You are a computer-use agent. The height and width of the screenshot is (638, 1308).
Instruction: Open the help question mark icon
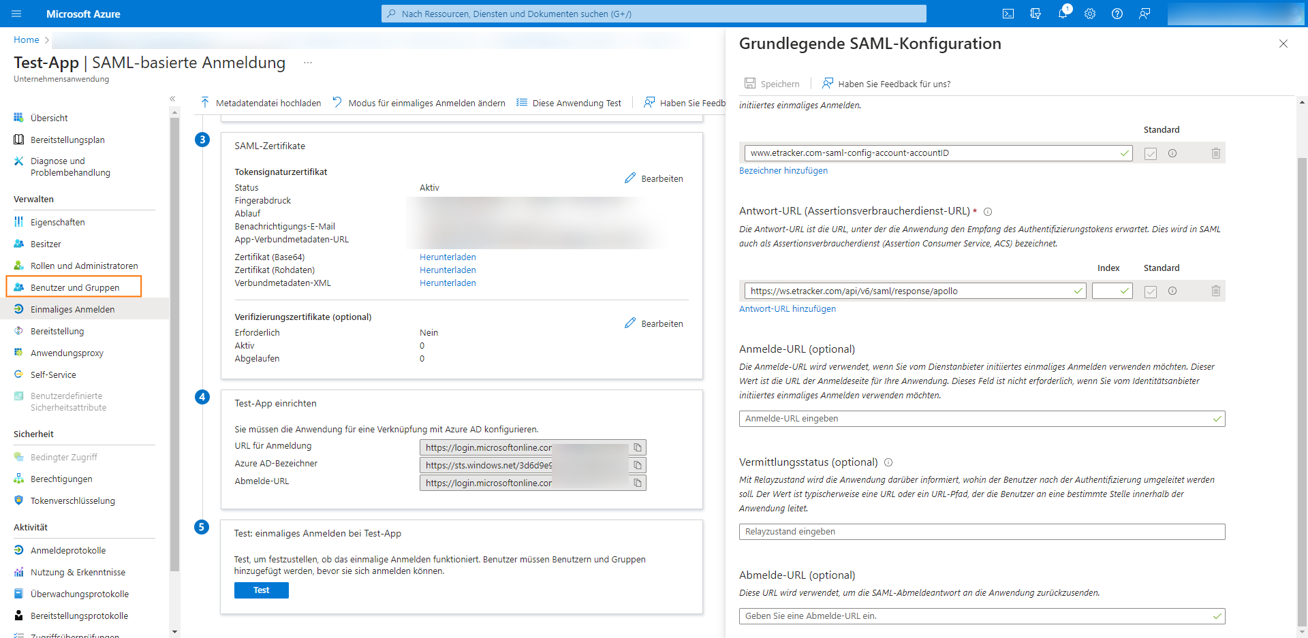pos(1117,14)
